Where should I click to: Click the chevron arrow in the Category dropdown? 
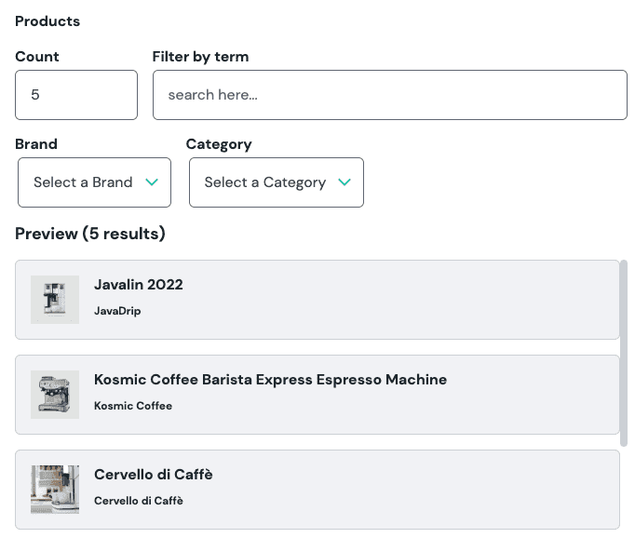345,182
